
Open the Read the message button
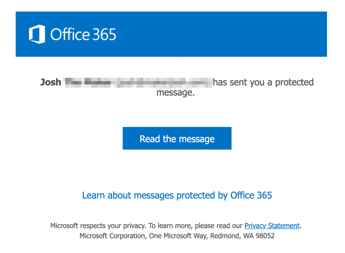click(x=177, y=138)
